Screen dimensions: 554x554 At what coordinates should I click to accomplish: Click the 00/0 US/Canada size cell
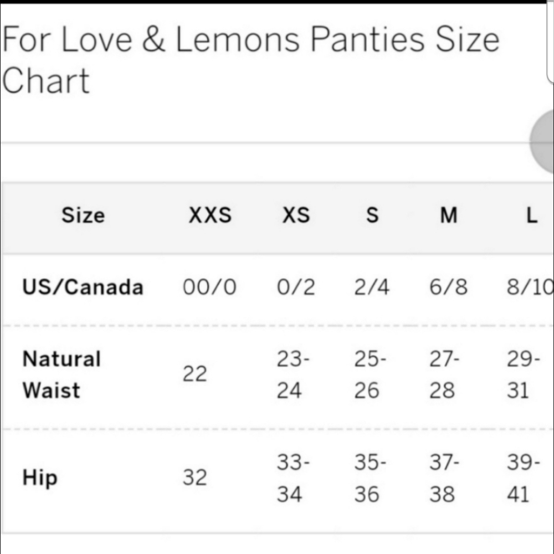tap(209, 287)
